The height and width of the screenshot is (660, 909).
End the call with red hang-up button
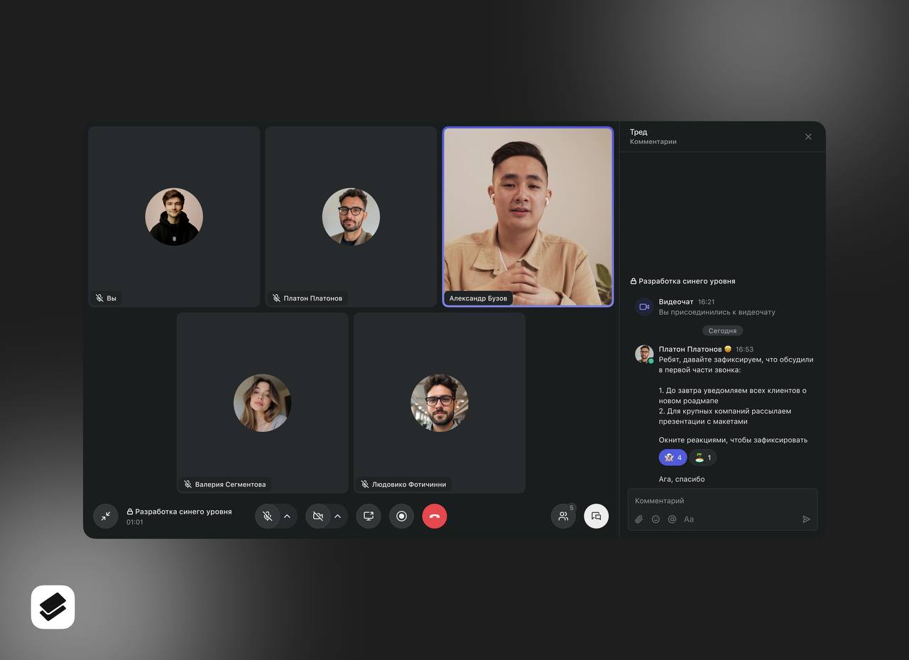pos(435,516)
